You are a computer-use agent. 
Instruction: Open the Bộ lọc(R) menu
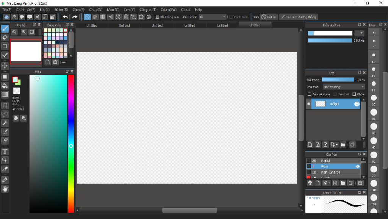61,9
